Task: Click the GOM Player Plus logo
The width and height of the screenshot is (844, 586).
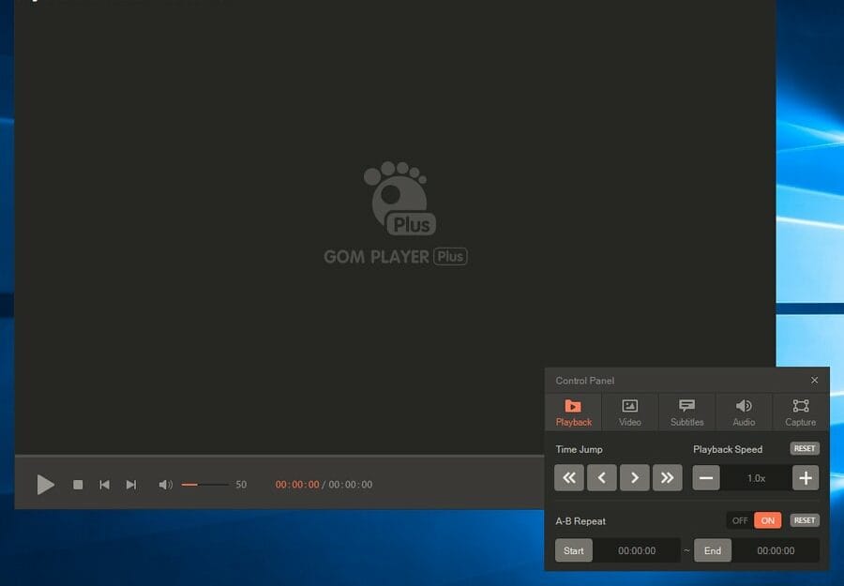Action: pos(396,213)
